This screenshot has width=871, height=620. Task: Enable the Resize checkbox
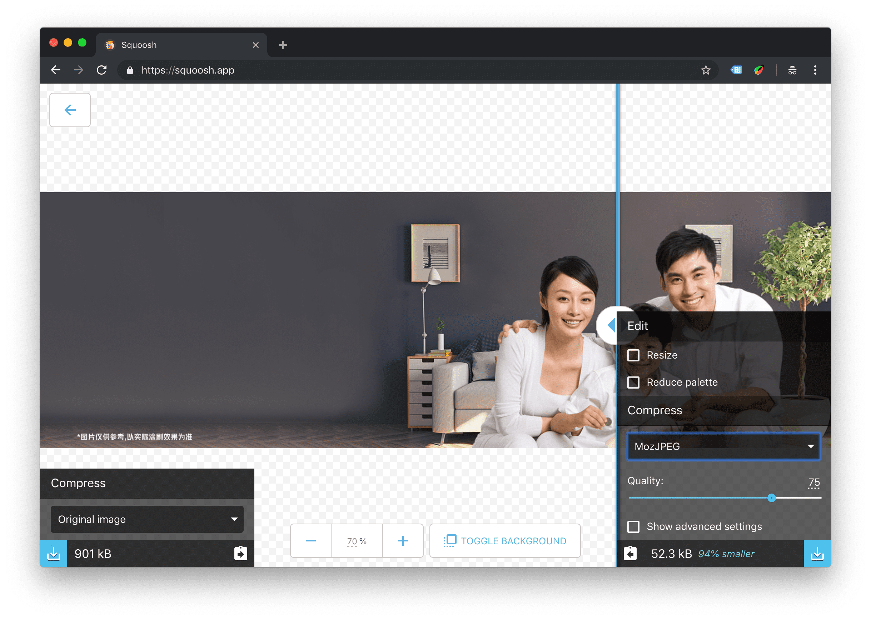[x=633, y=355]
